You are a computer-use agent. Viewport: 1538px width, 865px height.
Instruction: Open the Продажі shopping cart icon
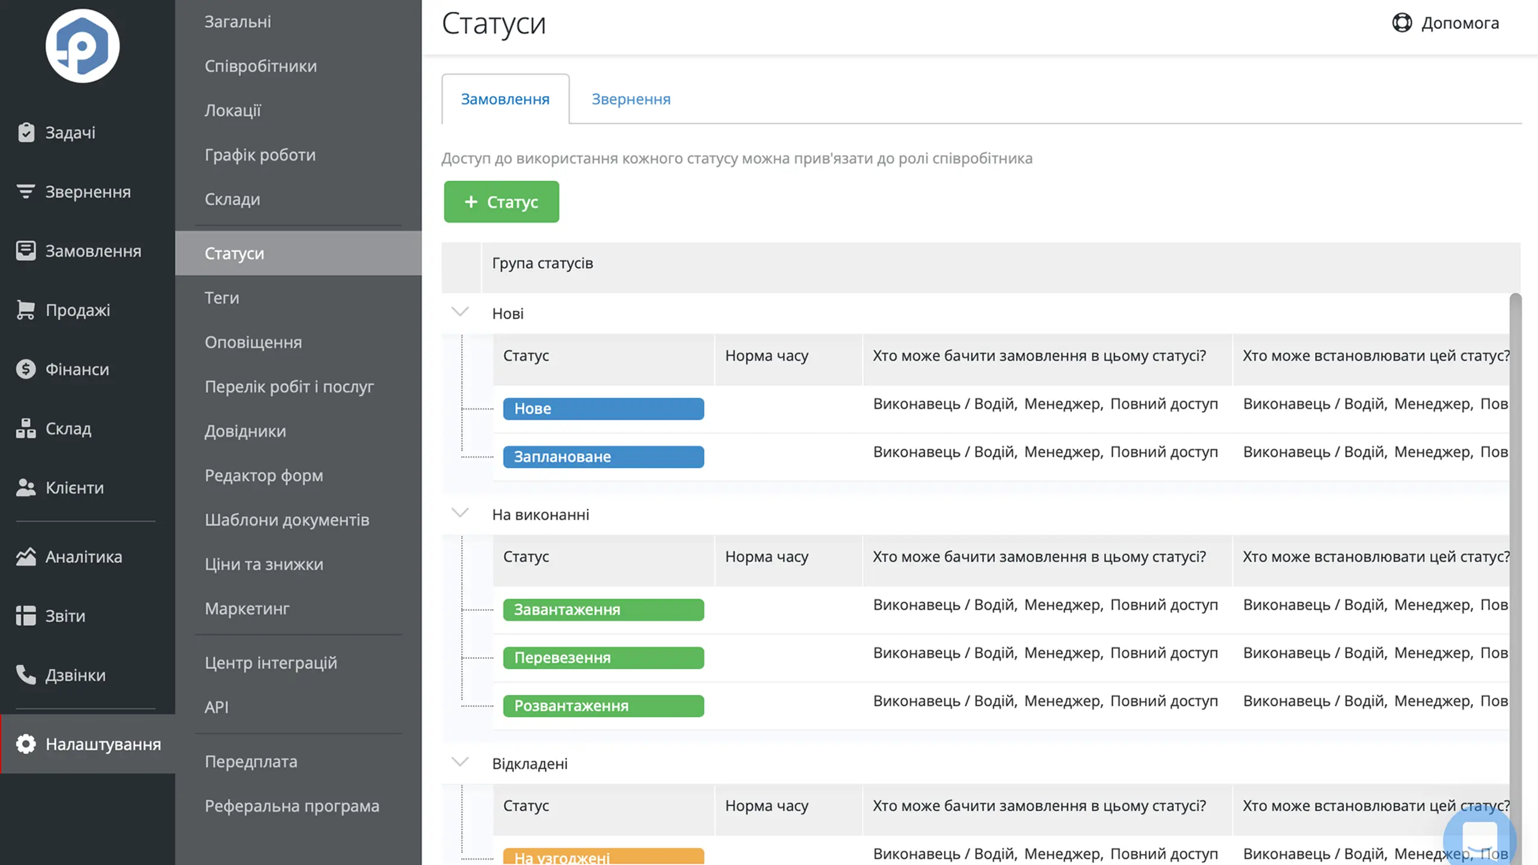click(x=26, y=310)
